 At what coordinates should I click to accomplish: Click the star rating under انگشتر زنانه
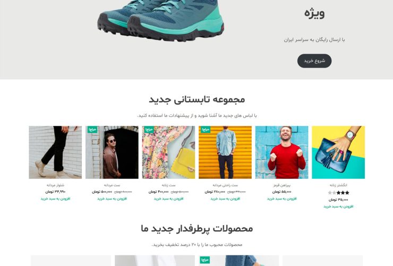(x=338, y=193)
